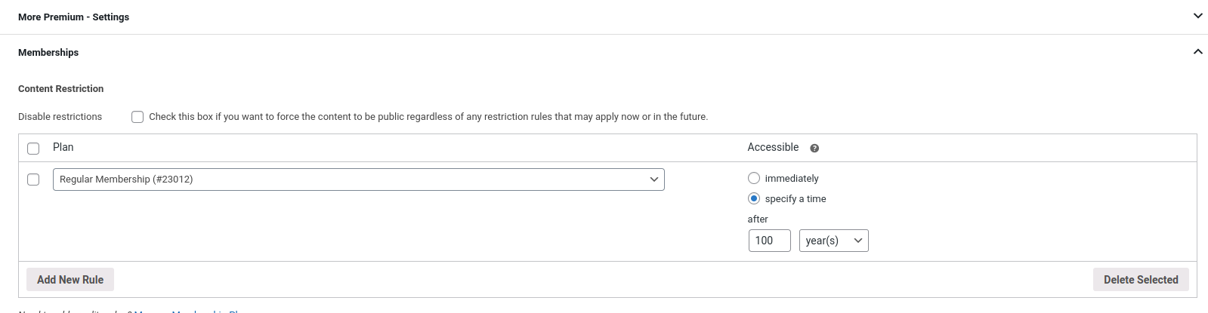Click the Delete Selected button
1208x313 pixels.
coord(1141,280)
